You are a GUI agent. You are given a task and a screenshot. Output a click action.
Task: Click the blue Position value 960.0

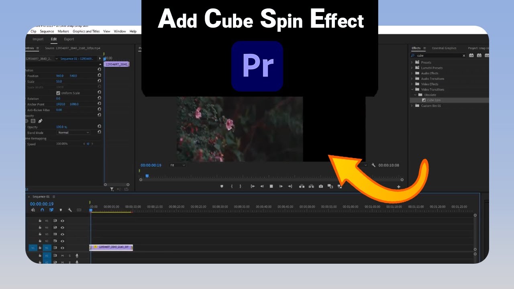(x=60, y=76)
